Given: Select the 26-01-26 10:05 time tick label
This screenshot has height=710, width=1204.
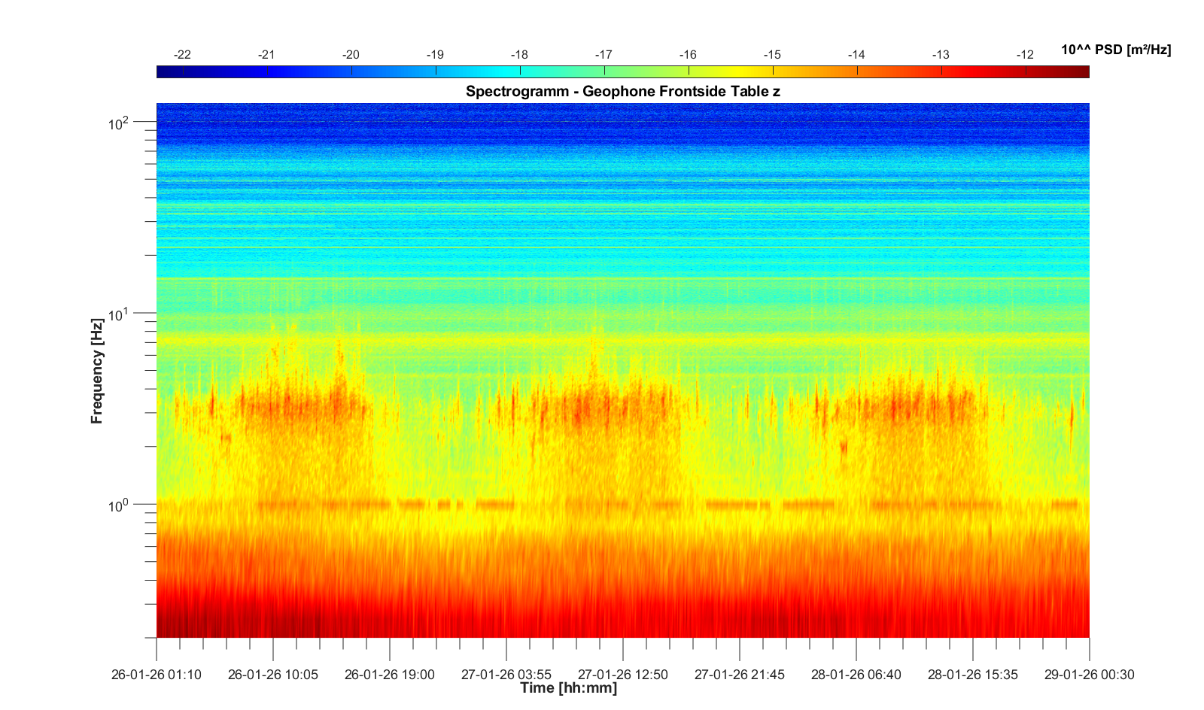Looking at the screenshot, I should pos(273,675).
